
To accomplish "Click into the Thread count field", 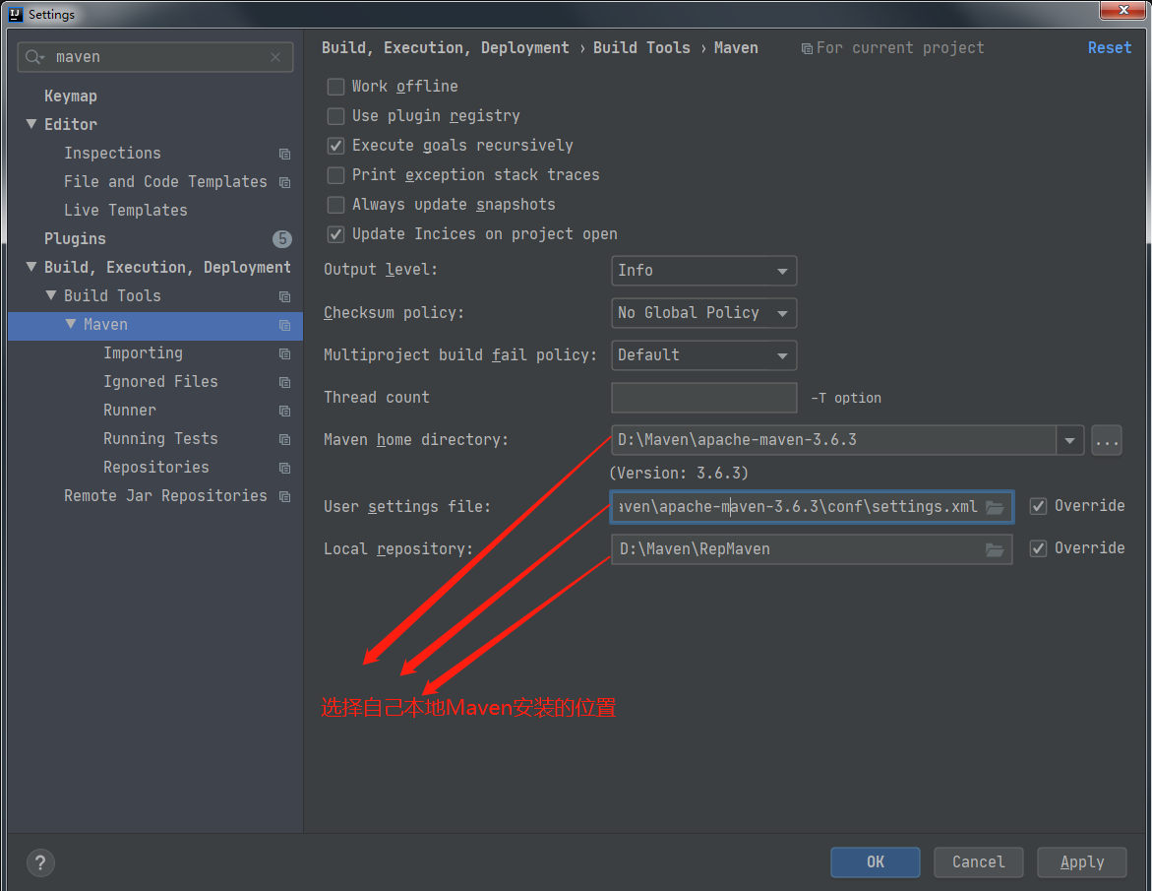I will [703, 398].
